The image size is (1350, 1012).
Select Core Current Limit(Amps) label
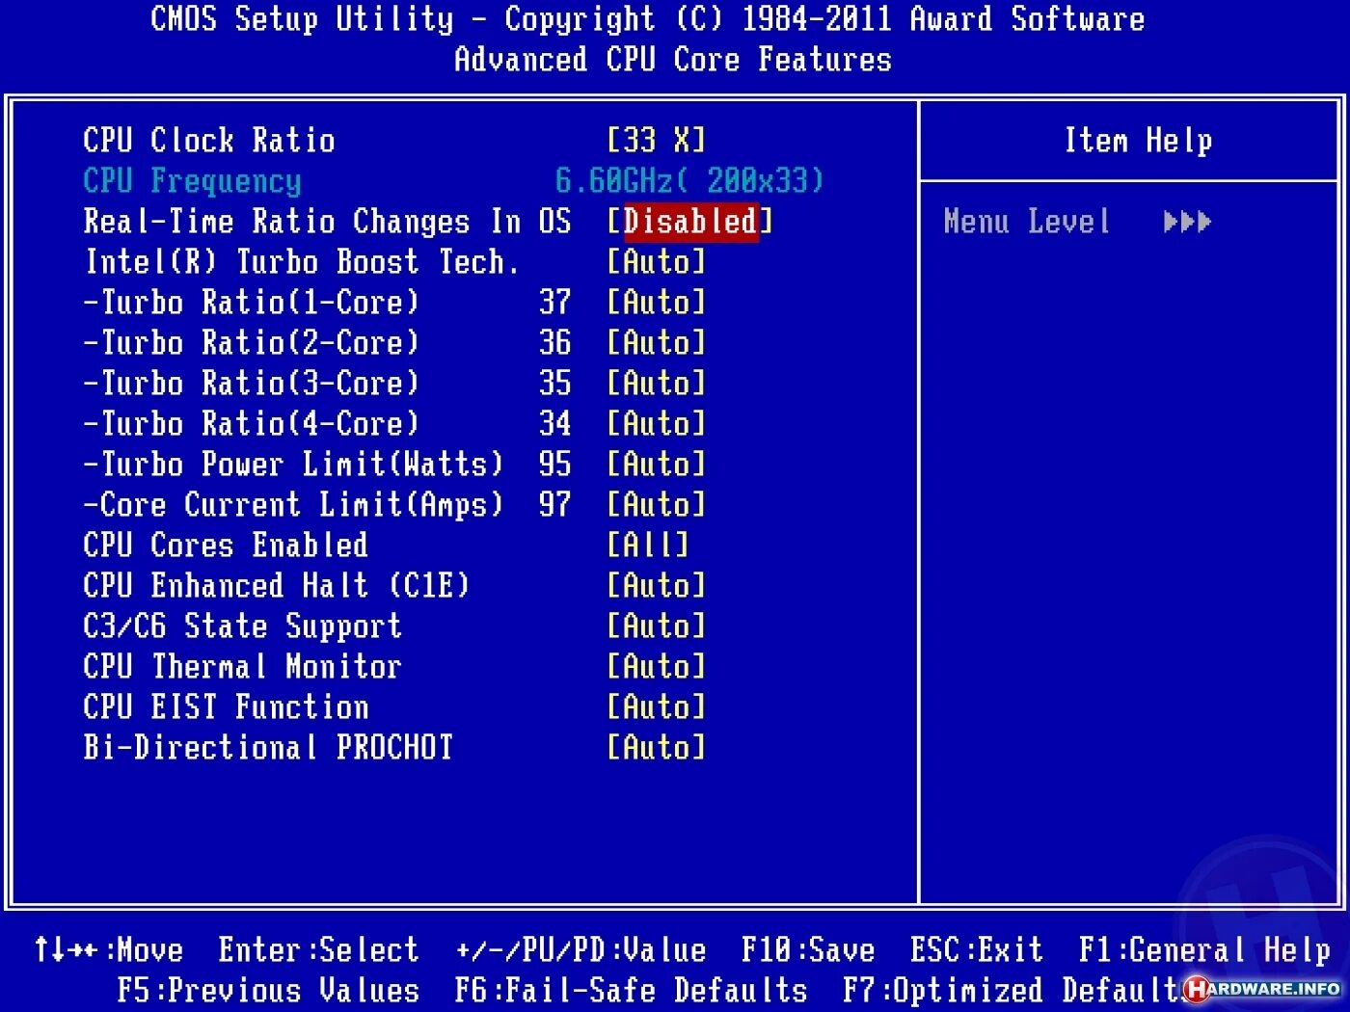(293, 505)
